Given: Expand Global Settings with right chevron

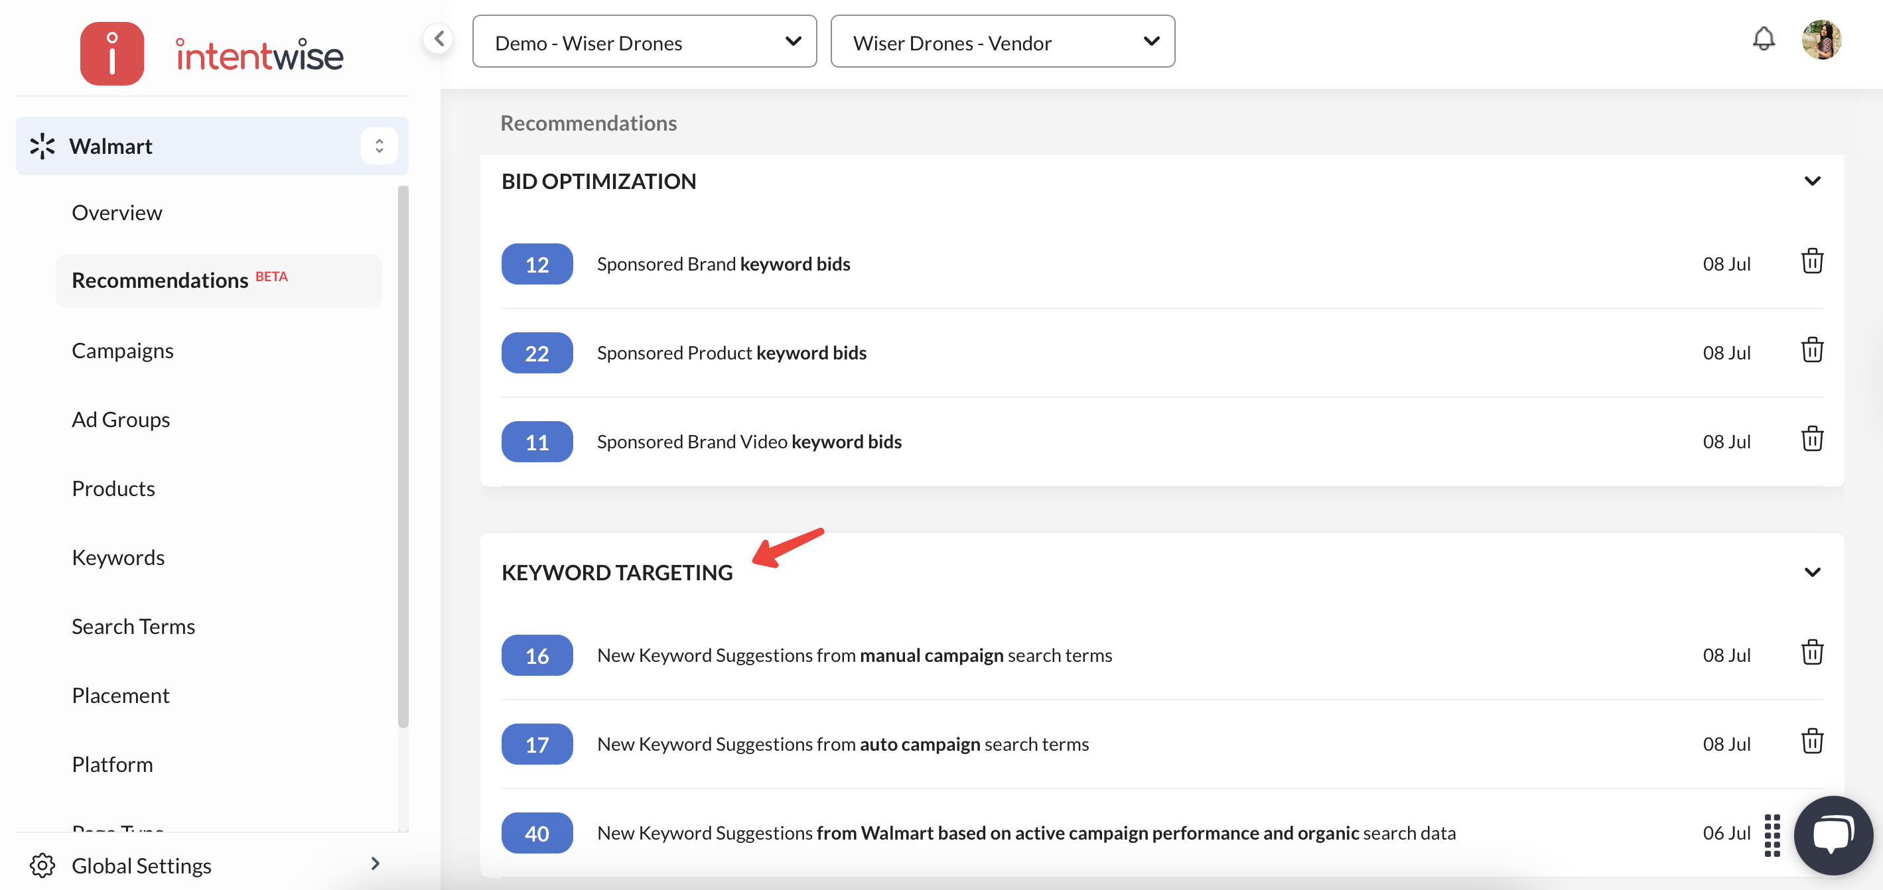Looking at the screenshot, I should click(x=375, y=864).
